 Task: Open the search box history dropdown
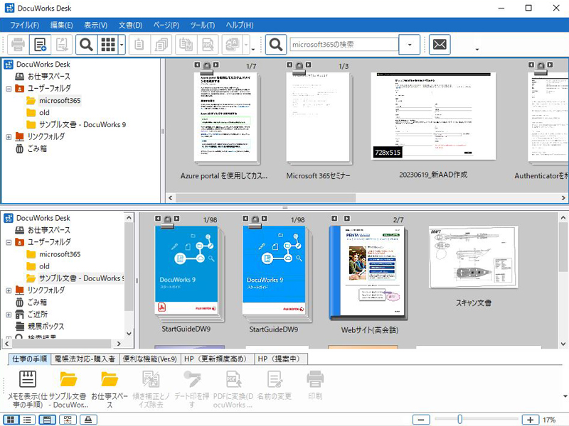(x=410, y=45)
